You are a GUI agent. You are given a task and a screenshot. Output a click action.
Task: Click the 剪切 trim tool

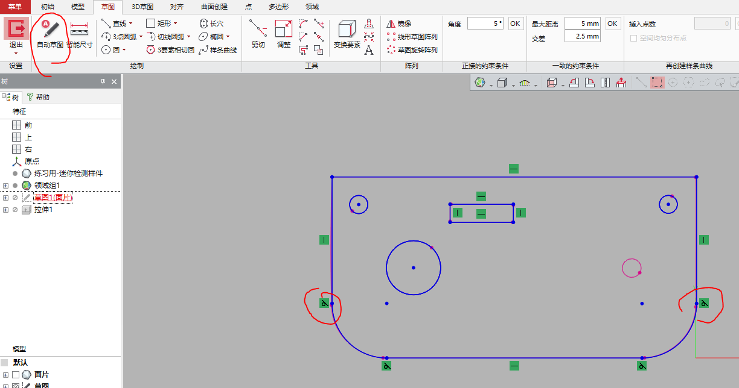(258, 34)
